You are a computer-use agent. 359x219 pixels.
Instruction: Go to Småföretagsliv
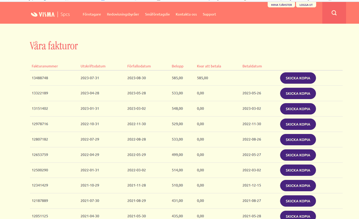(x=157, y=14)
